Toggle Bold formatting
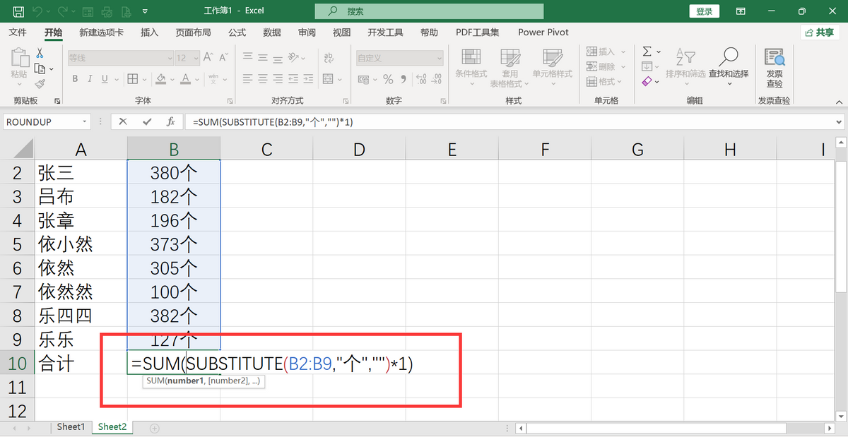848x437 pixels. [x=74, y=78]
